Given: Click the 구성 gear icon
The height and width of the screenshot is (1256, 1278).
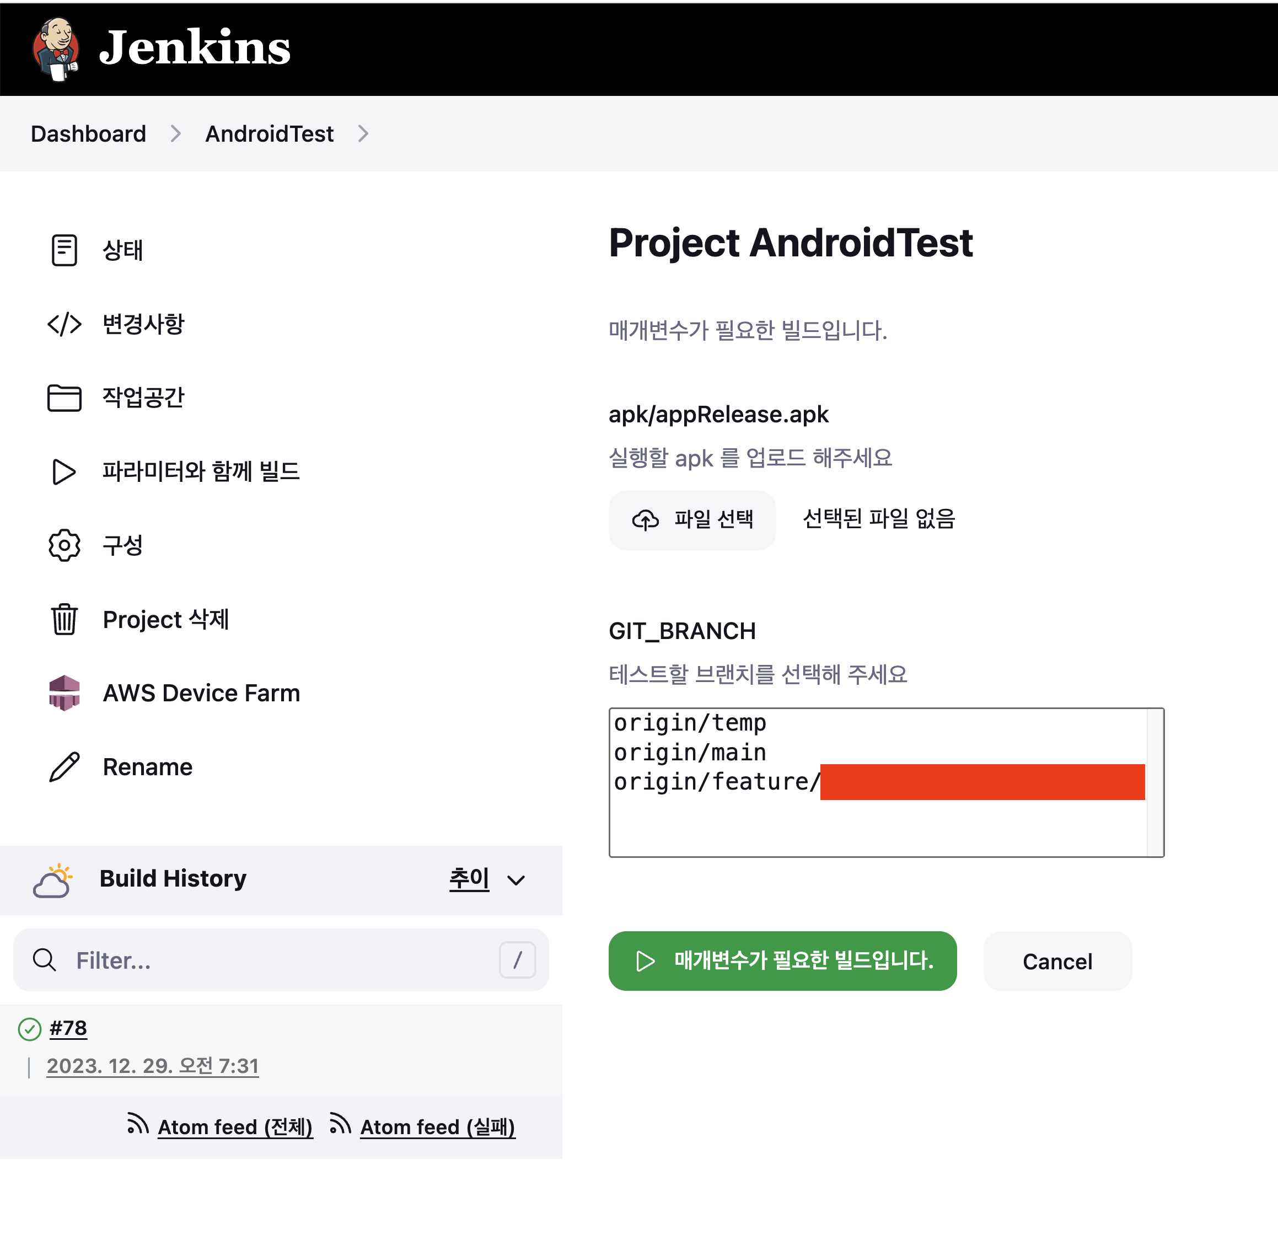Looking at the screenshot, I should click(x=64, y=545).
